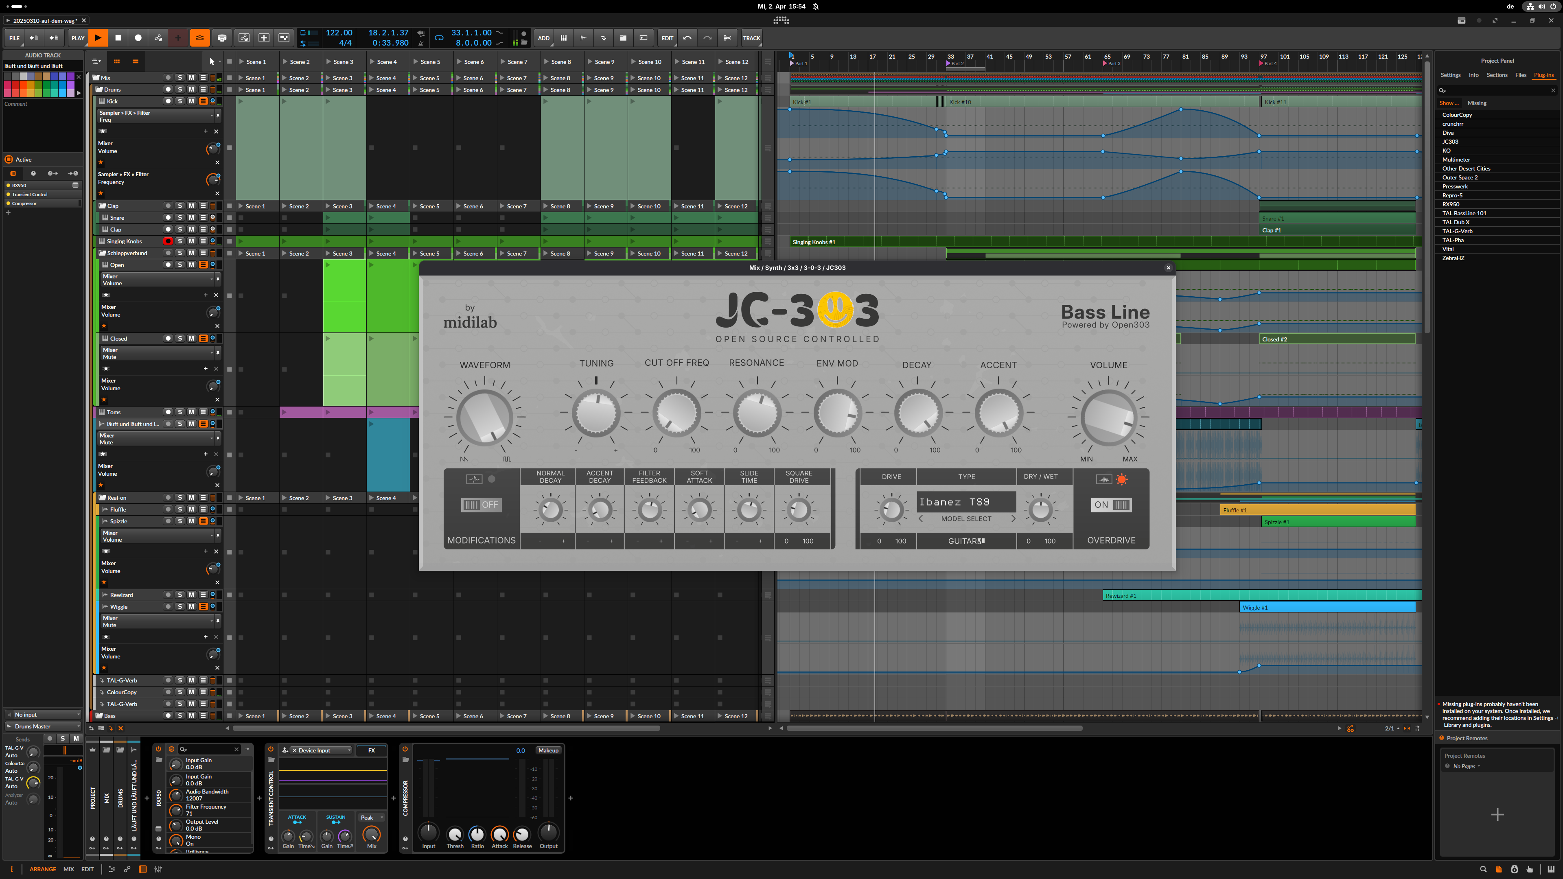Click the save project arrow icon
The height and width of the screenshot is (879, 1563).
pos(35,37)
